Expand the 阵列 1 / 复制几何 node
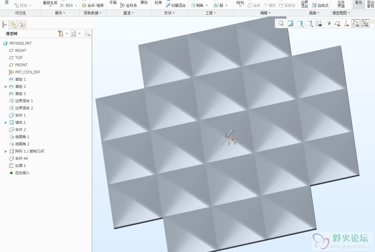375x252 pixels. coord(6,151)
